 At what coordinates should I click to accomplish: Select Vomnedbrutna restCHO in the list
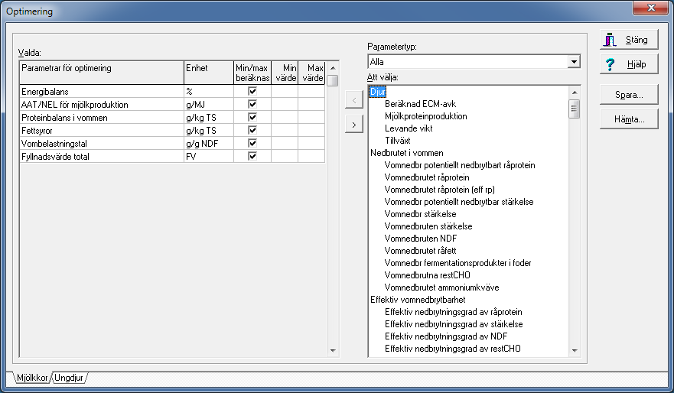tap(427, 275)
